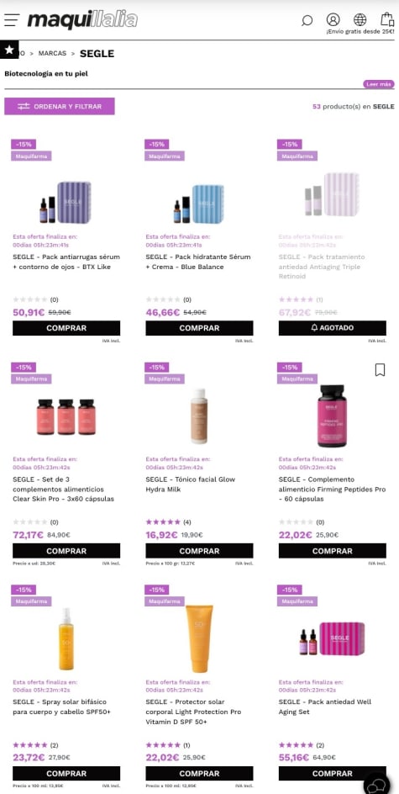Click star rating of Spray solar bifásico
The width and height of the screenshot is (399, 794).
click(x=30, y=745)
